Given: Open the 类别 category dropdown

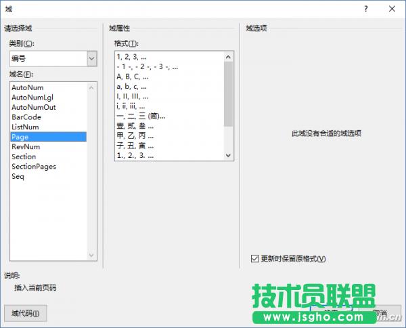Looking at the screenshot, I should click(92, 59).
